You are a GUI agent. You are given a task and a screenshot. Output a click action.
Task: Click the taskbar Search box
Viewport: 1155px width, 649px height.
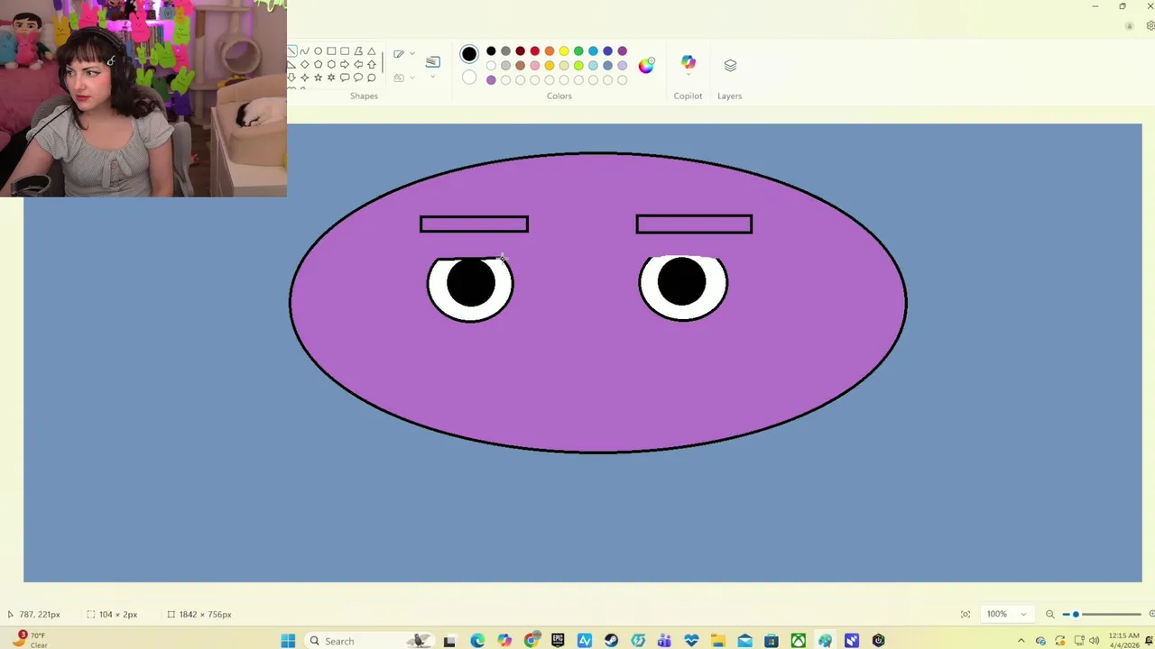pos(370,641)
